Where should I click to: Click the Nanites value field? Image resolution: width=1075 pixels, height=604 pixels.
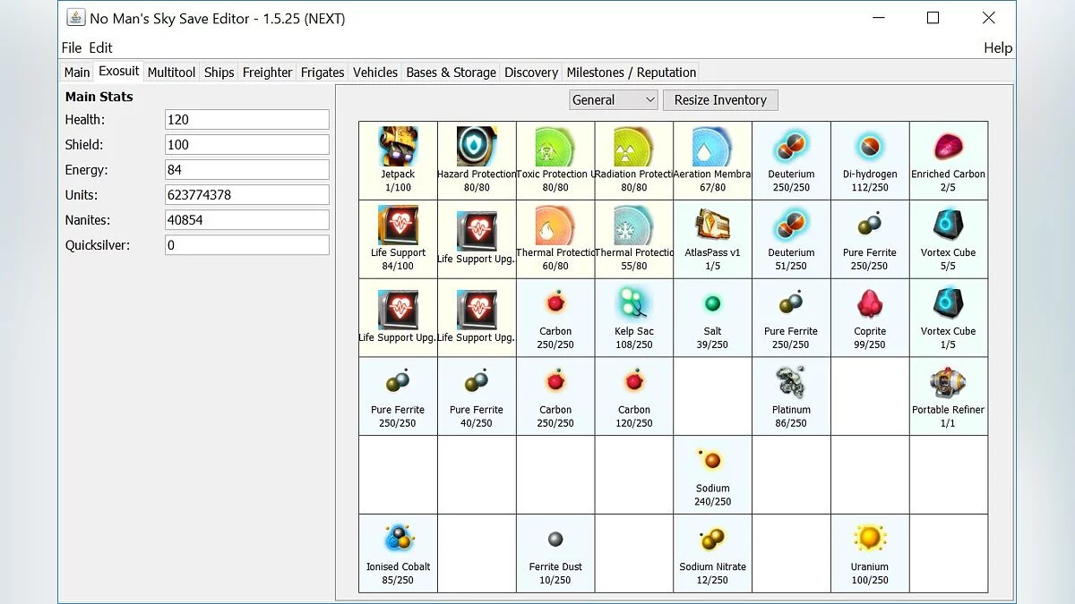coord(247,219)
